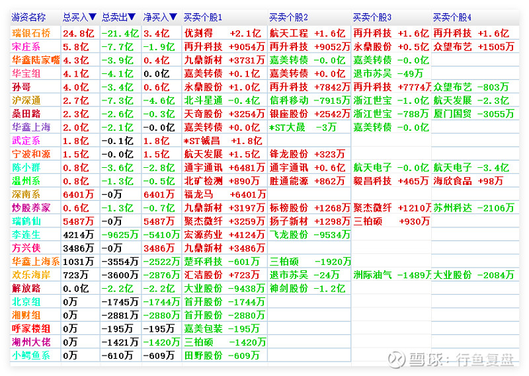Click 信科移动 -7915万 cell
The width and height of the screenshot is (529, 376).
tap(310, 100)
